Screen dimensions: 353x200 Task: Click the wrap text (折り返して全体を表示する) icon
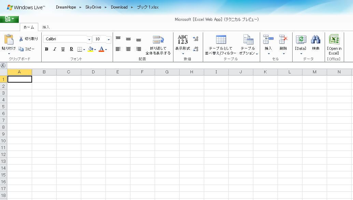click(158, 40)
